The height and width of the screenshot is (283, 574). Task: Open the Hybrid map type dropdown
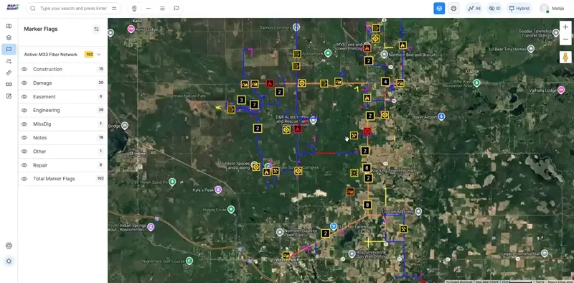point(519,8)
